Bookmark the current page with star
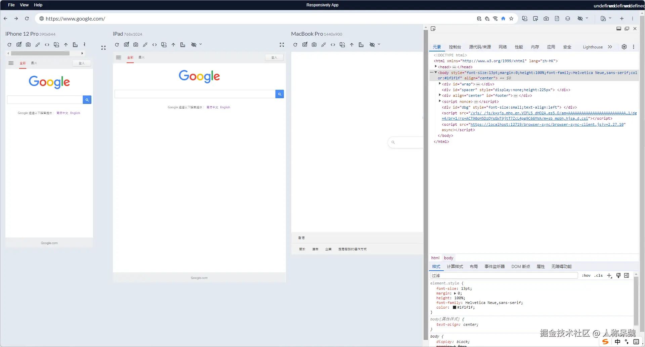 point(511,18)
